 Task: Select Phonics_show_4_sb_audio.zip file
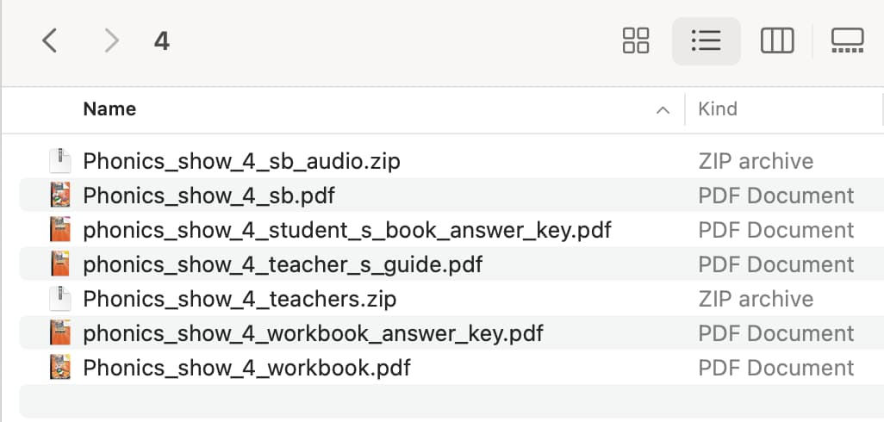pos(241,162)
